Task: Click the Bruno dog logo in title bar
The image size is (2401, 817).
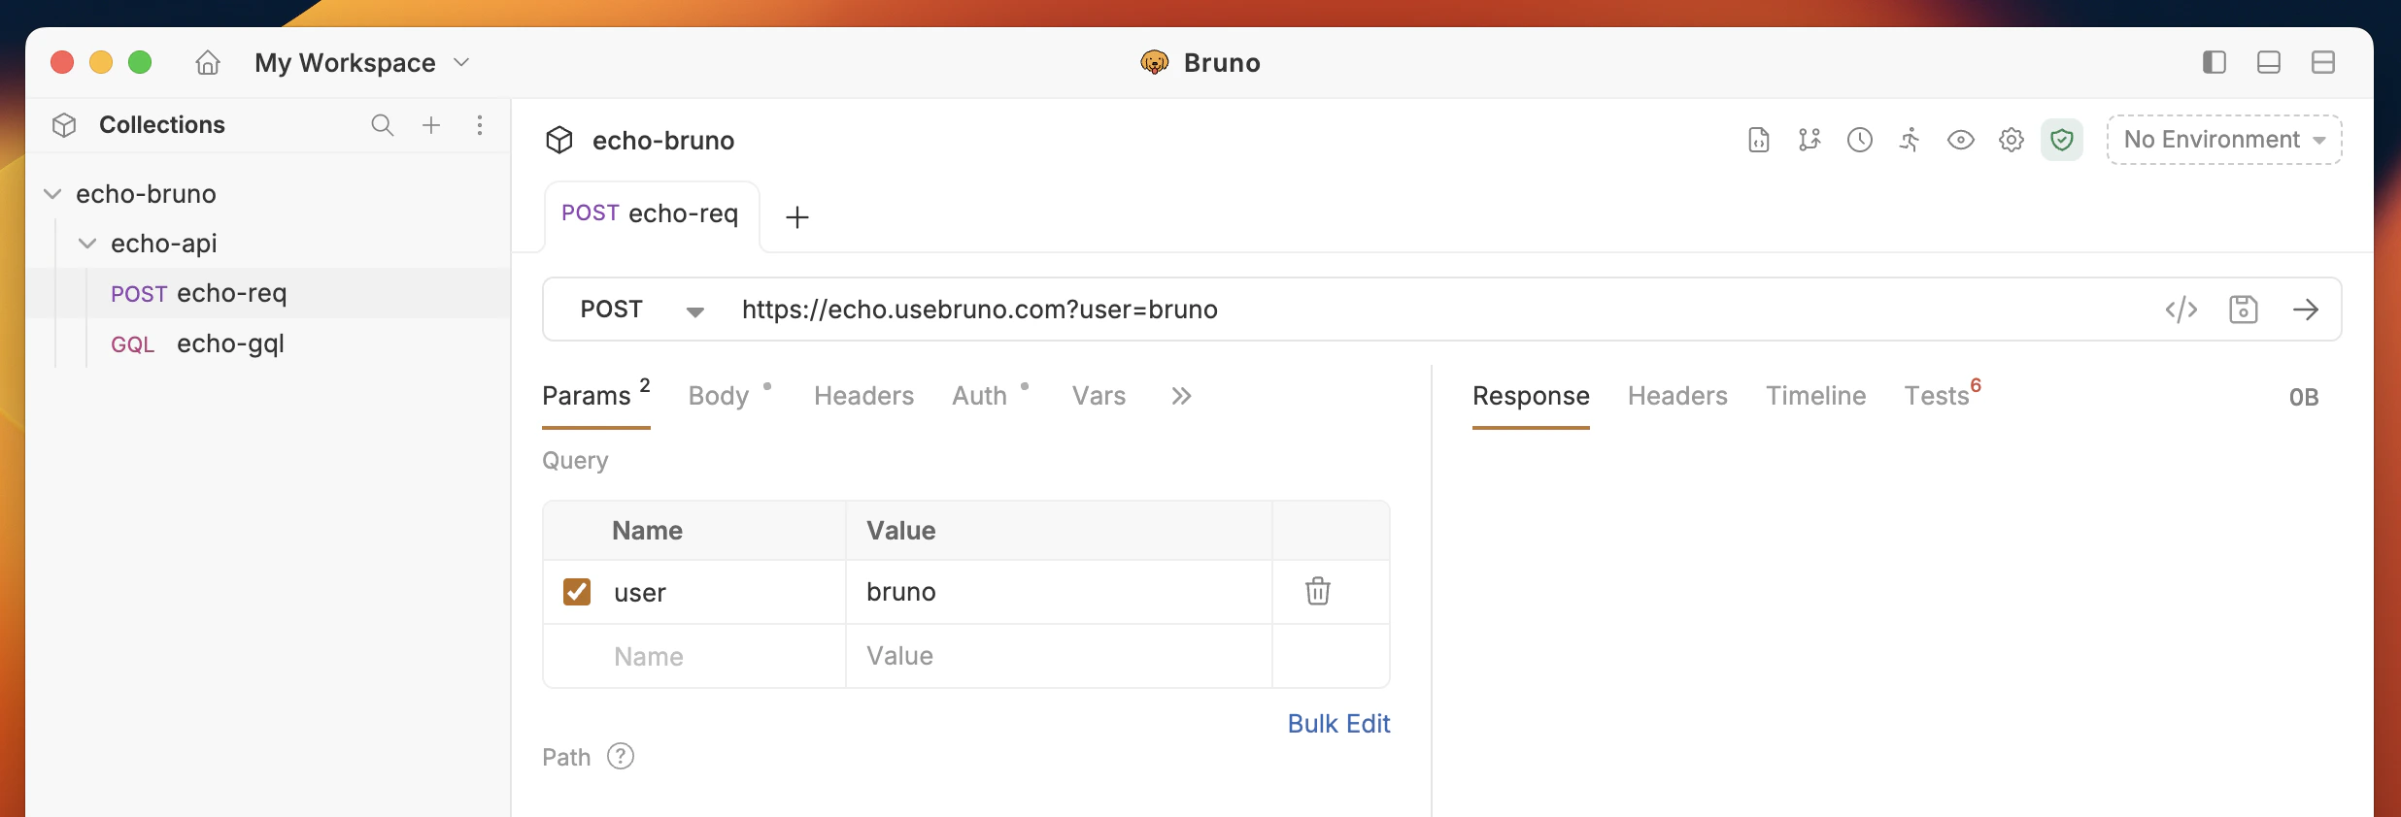Action: [1154, 63]
